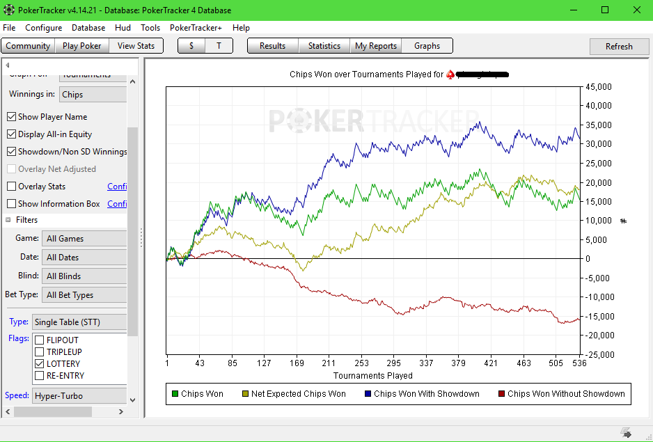Click the red Chips Won Without Showdown swatch

(x=501, y=394)
